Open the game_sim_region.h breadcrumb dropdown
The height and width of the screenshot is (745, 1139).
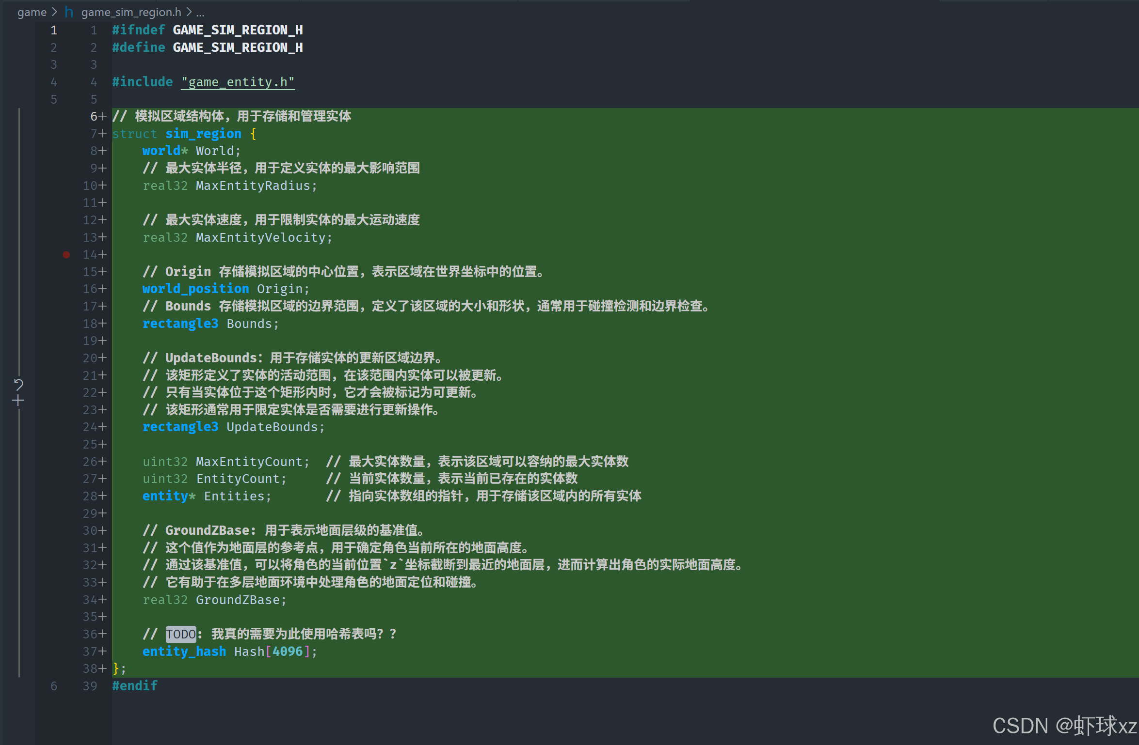tap(131, 12)
